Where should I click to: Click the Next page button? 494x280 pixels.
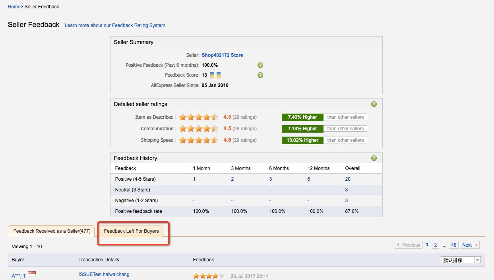pos(470,245)
